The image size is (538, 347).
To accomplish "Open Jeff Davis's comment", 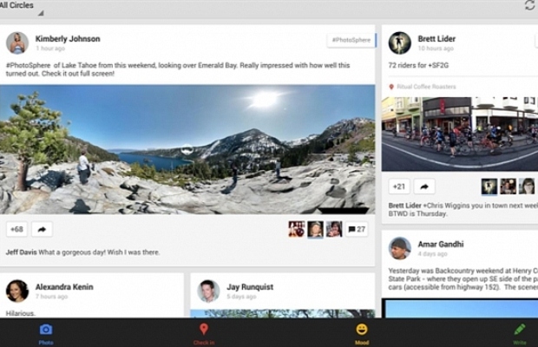I will pos(82,252).
